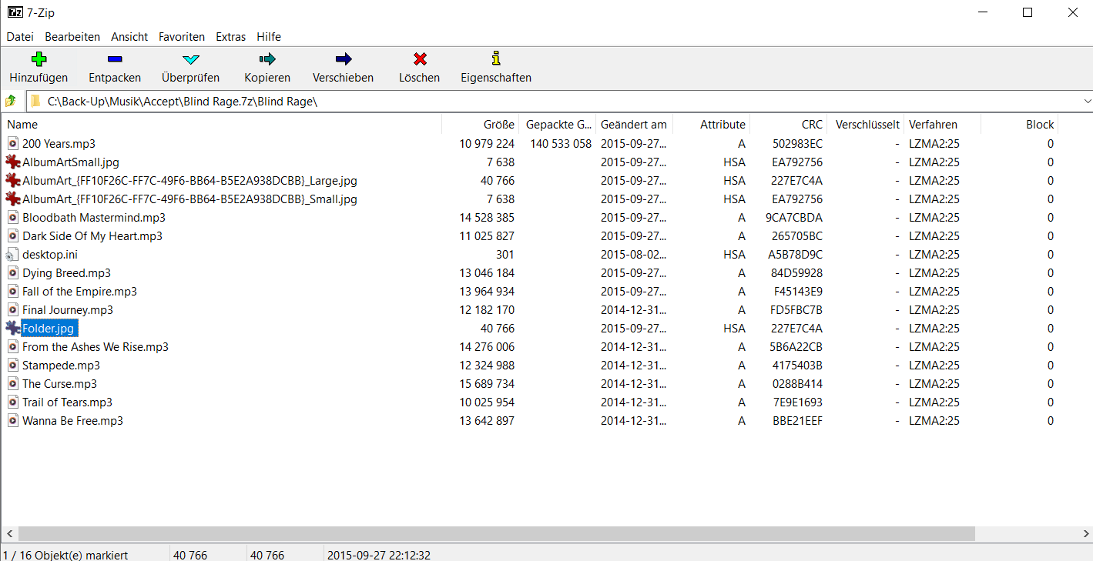Click the Trail of Tears.mp3 audio icon

[x=13, y=402]
